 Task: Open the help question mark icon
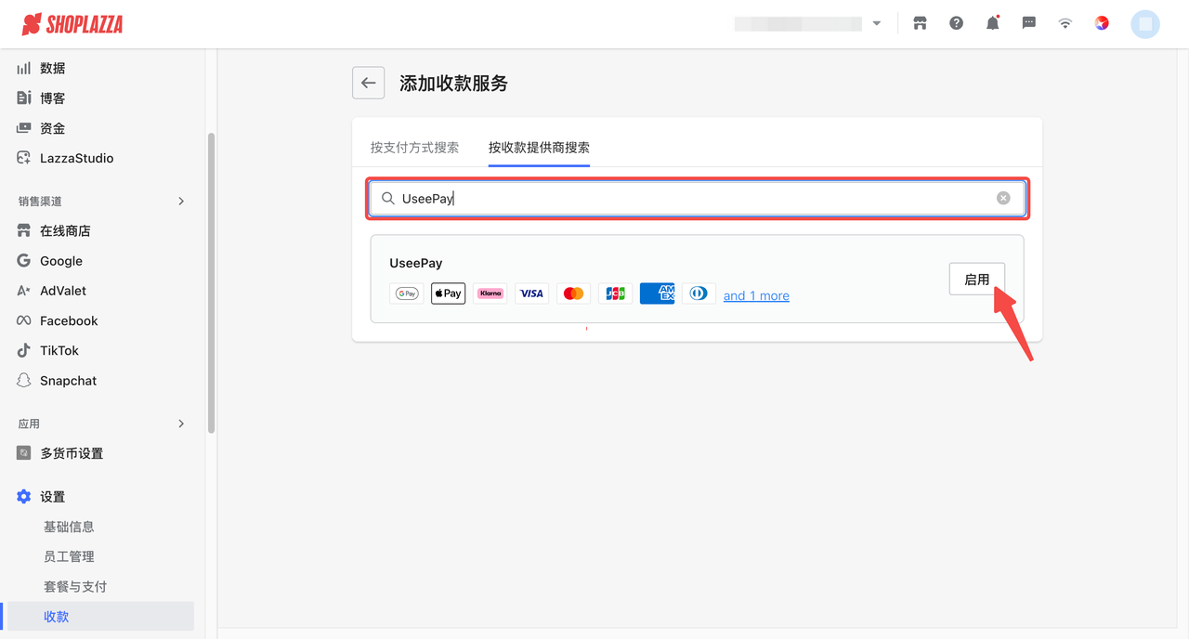(x=956, y=23)
